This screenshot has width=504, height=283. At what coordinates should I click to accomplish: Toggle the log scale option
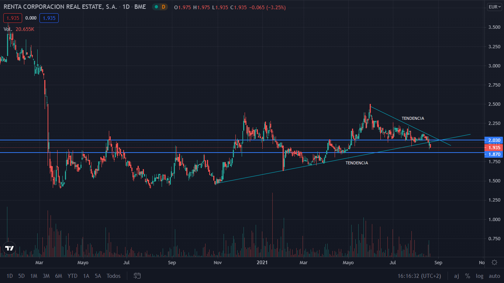click(480, 276)
